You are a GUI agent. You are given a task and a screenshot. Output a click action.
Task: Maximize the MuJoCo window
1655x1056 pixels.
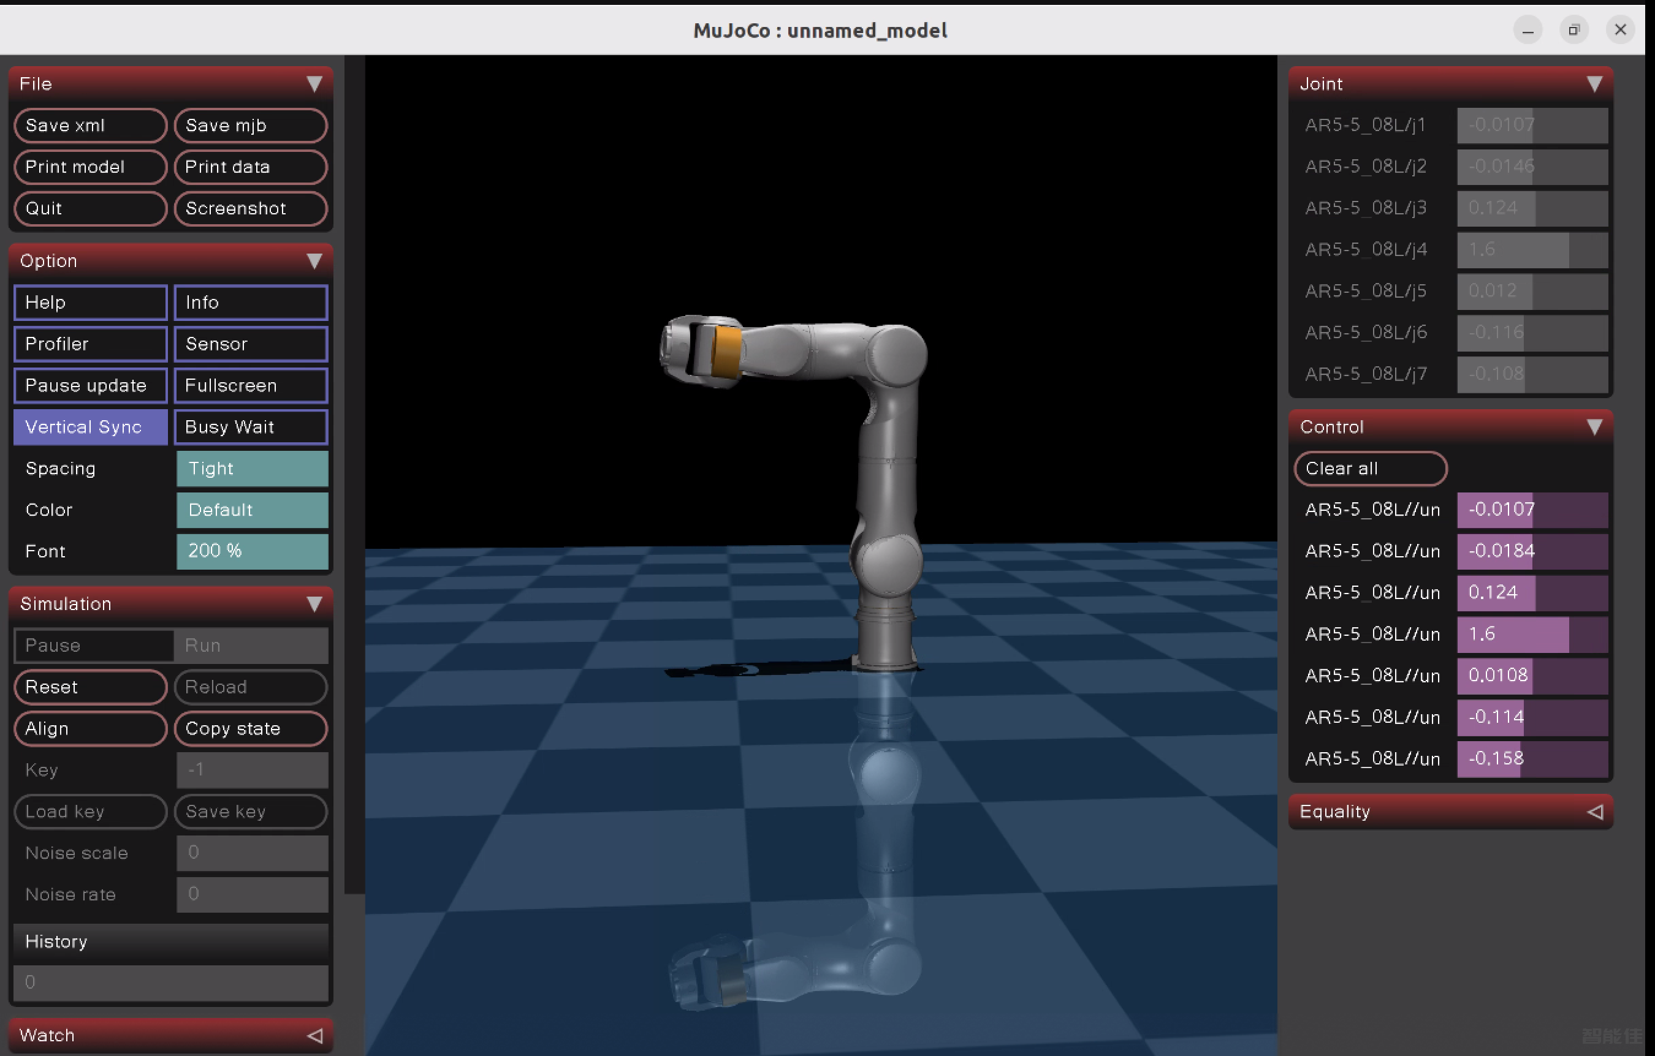pyautogui.click(x=1573, y=29)
